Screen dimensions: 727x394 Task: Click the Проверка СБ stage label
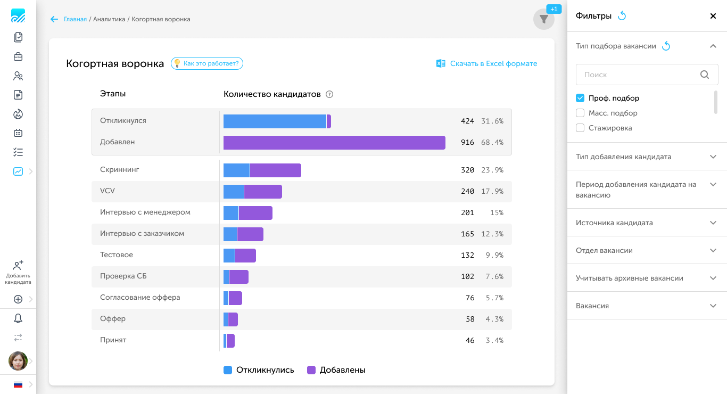click(x=123, y=276)
